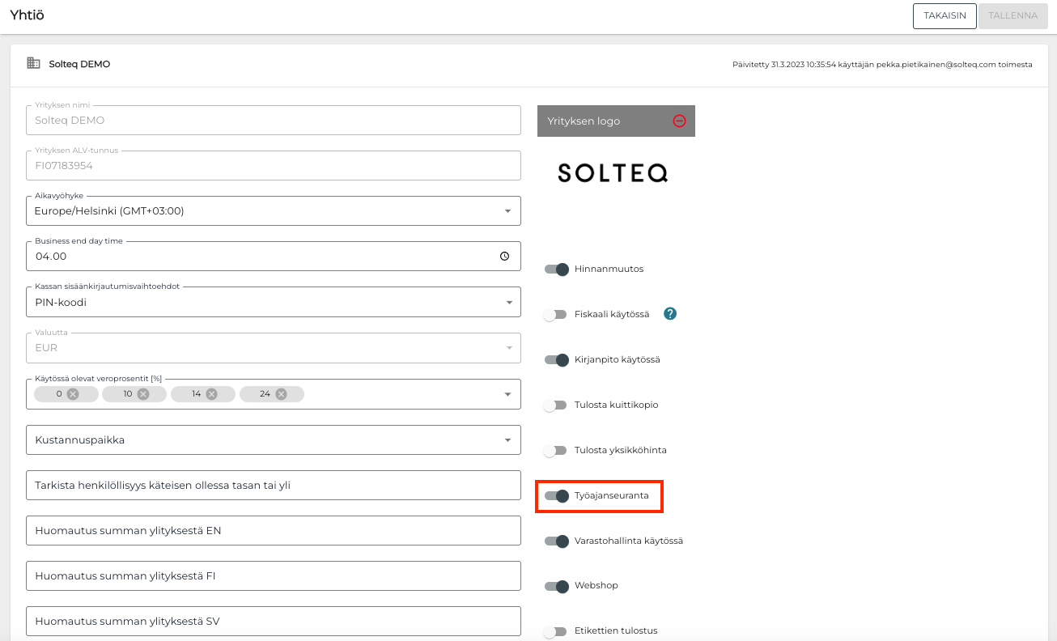Screen dimensions: 1057x641
Task: Click the Fiskaali help question mark icon
Action: [669, 314]
